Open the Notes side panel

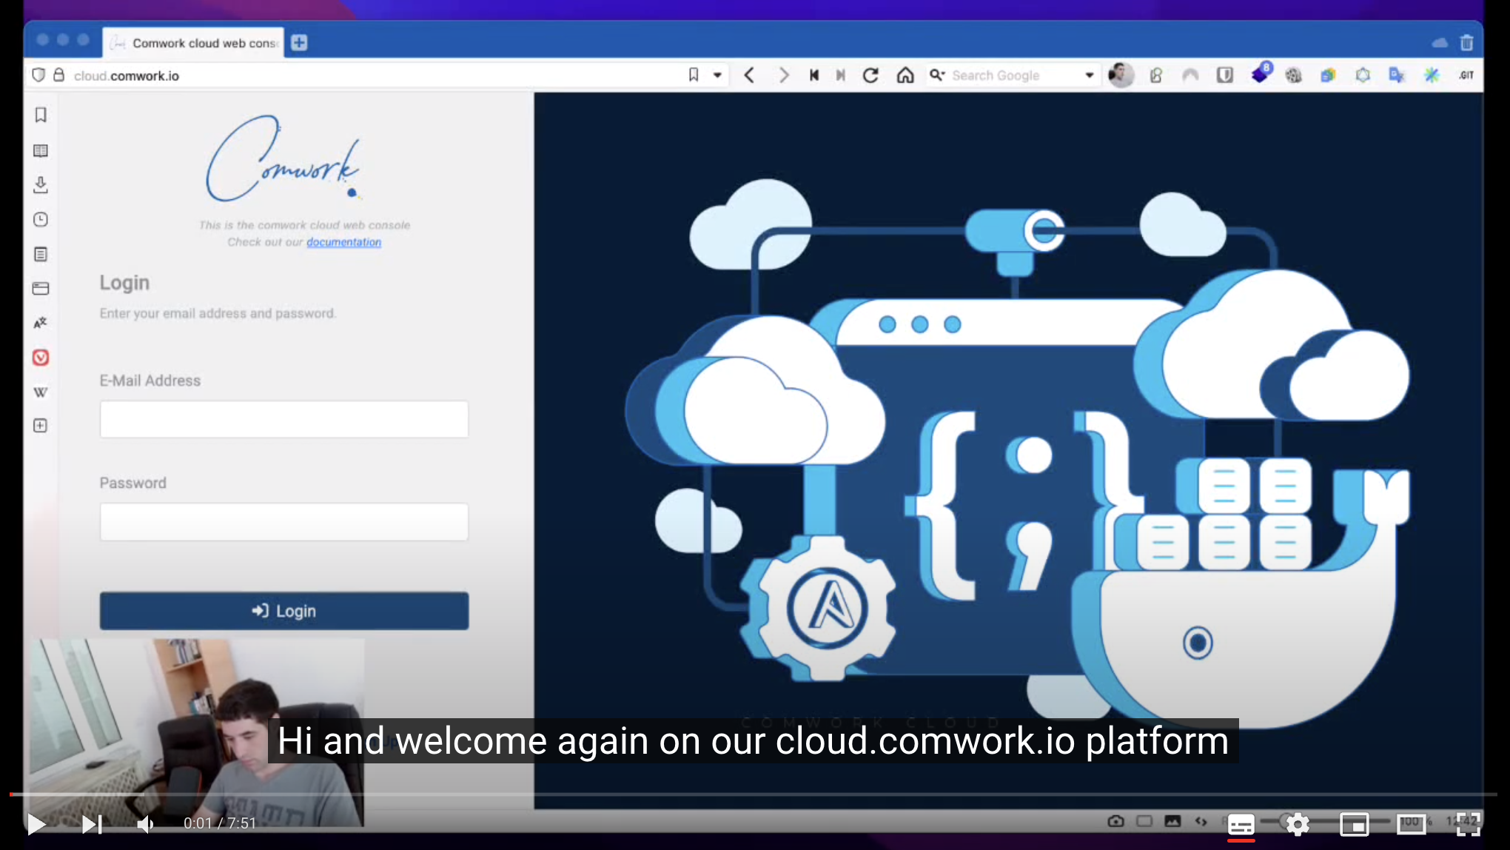41,254
